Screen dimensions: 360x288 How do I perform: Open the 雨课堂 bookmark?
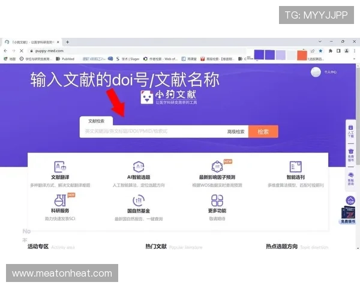[189, 59]
